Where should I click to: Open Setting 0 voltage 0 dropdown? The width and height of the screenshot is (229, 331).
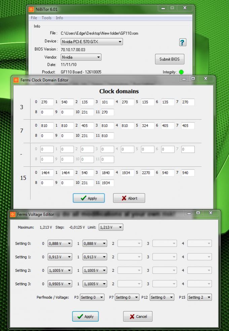60,243
